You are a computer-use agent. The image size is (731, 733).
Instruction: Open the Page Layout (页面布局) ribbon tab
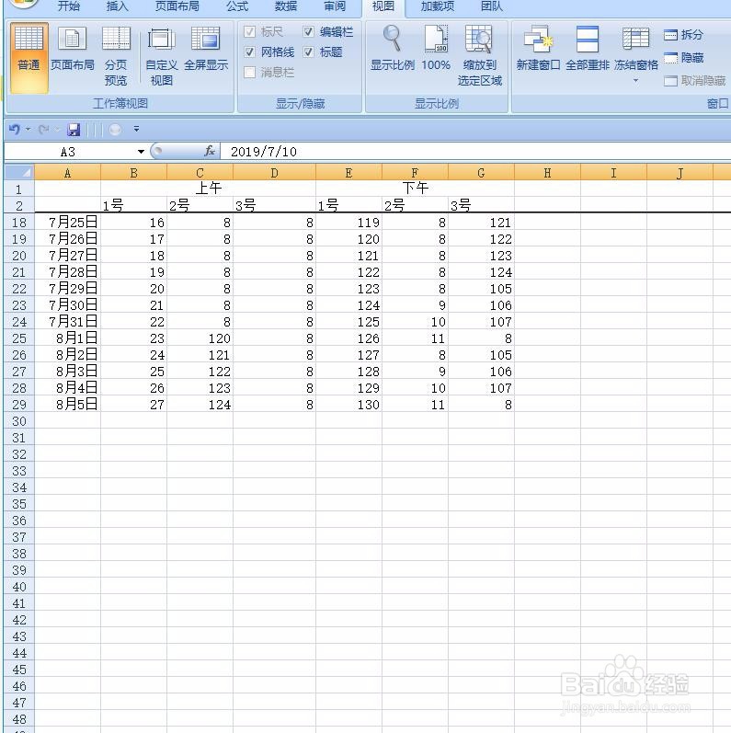pos(177,6)
